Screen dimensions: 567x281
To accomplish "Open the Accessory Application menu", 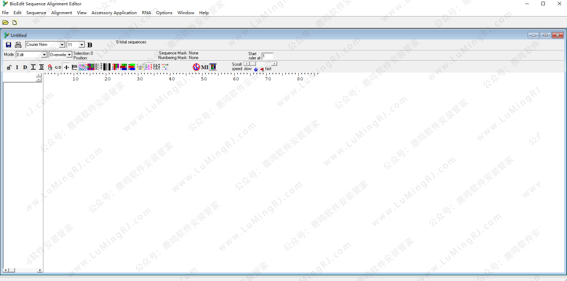I will click(114, 13).
